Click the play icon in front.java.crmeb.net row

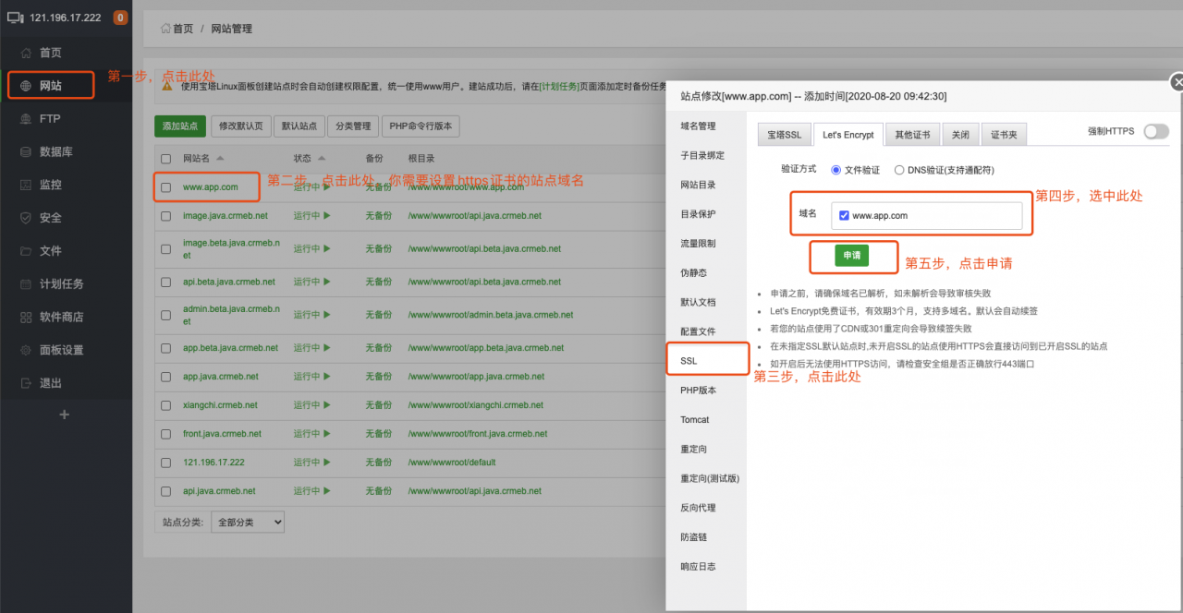[x=326, y=434]
